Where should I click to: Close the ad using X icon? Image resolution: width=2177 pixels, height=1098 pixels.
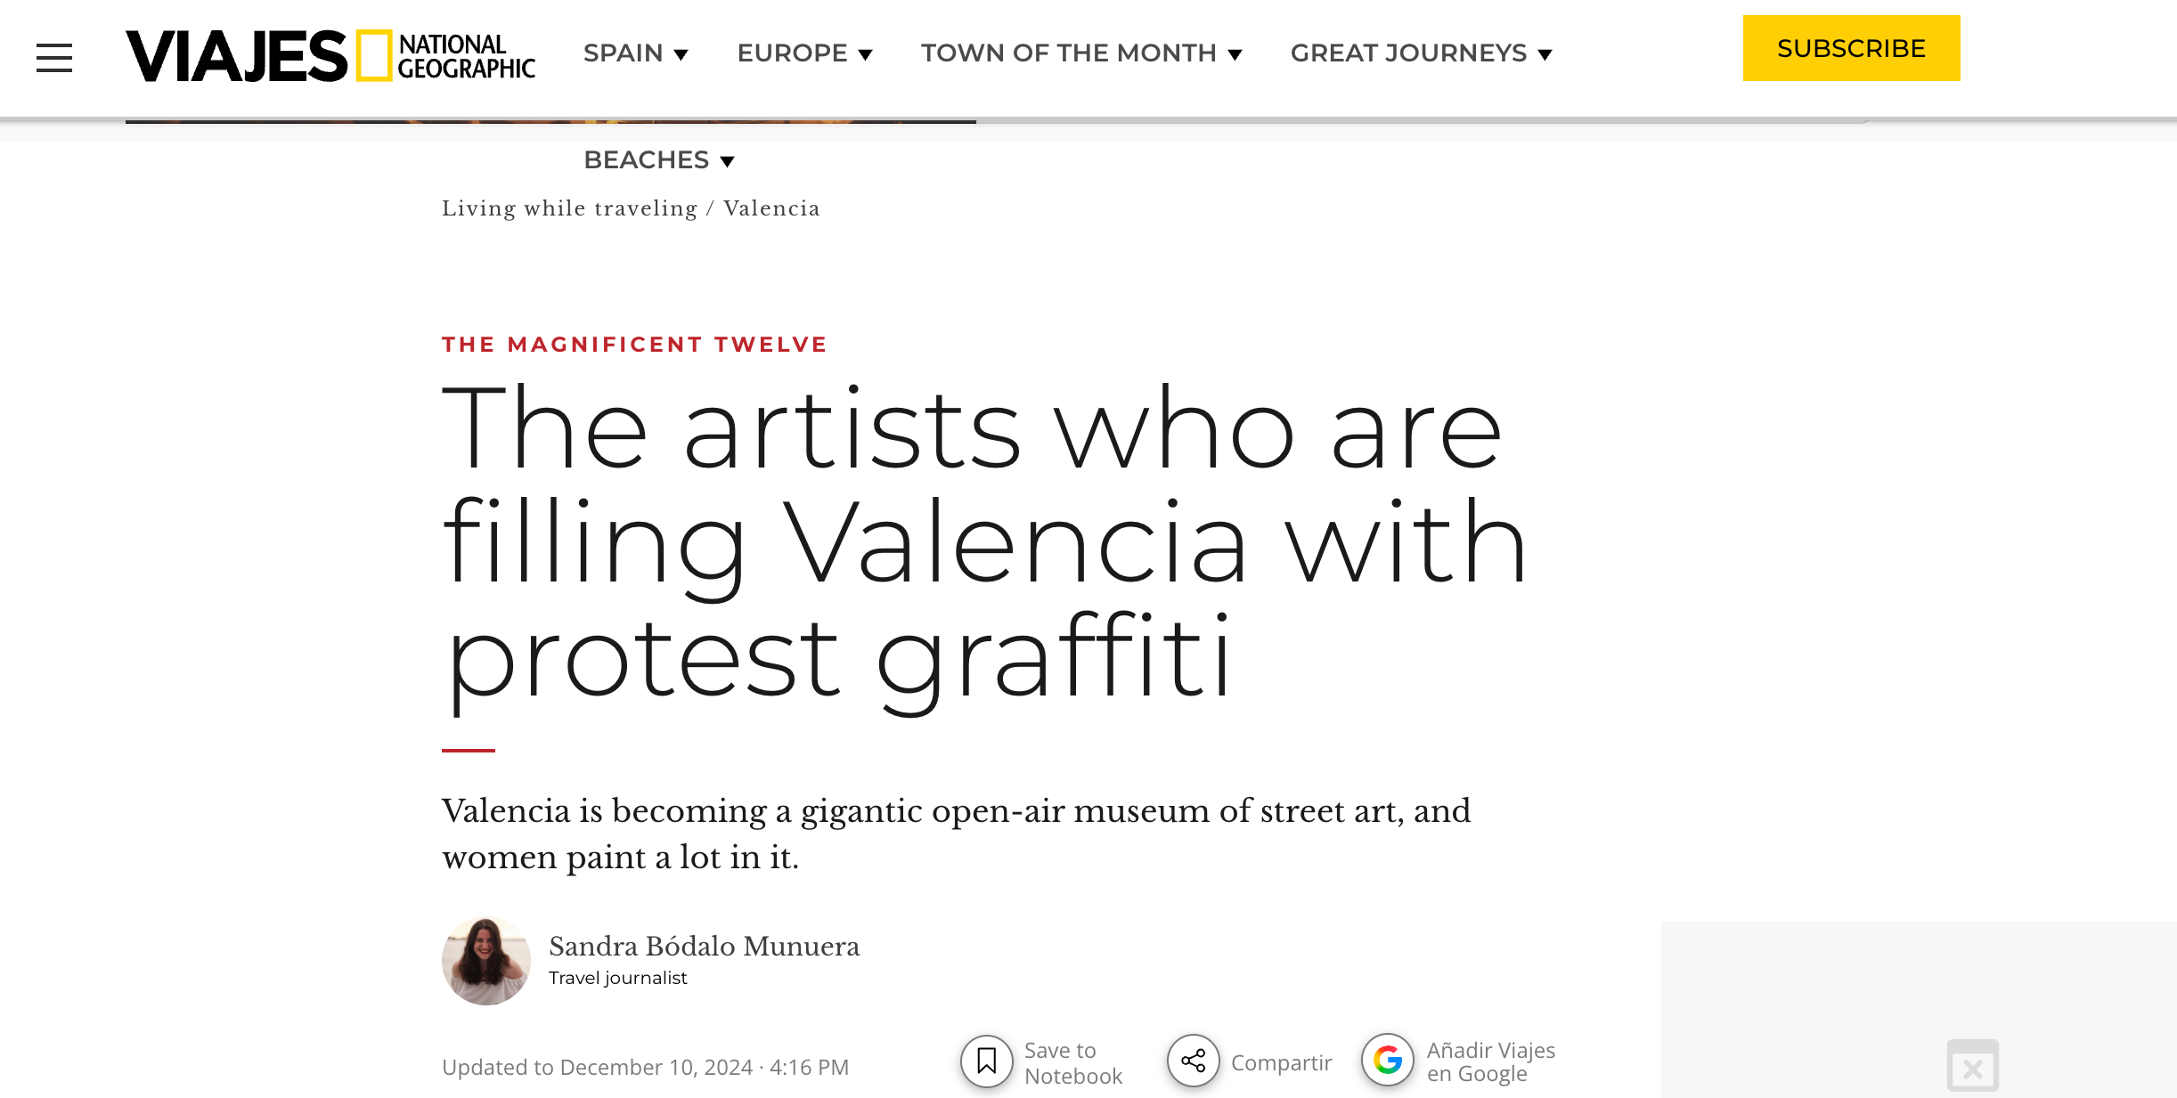point(1973,1066)
